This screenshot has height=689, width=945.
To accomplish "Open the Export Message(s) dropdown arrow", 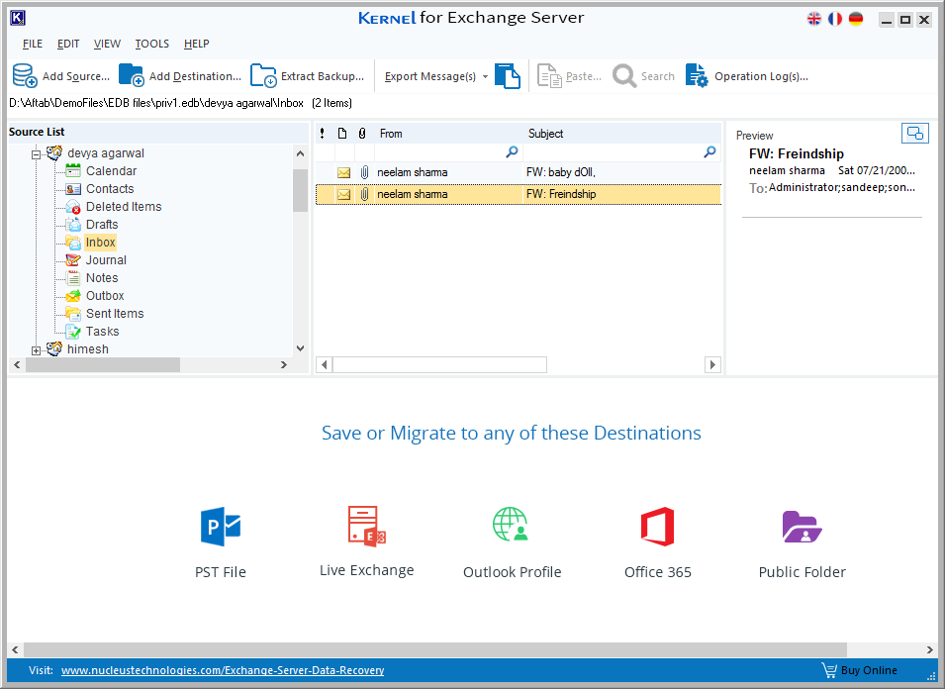I will (485, 76).
